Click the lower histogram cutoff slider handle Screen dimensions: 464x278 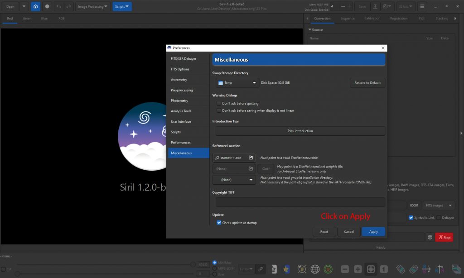(18, 274)
